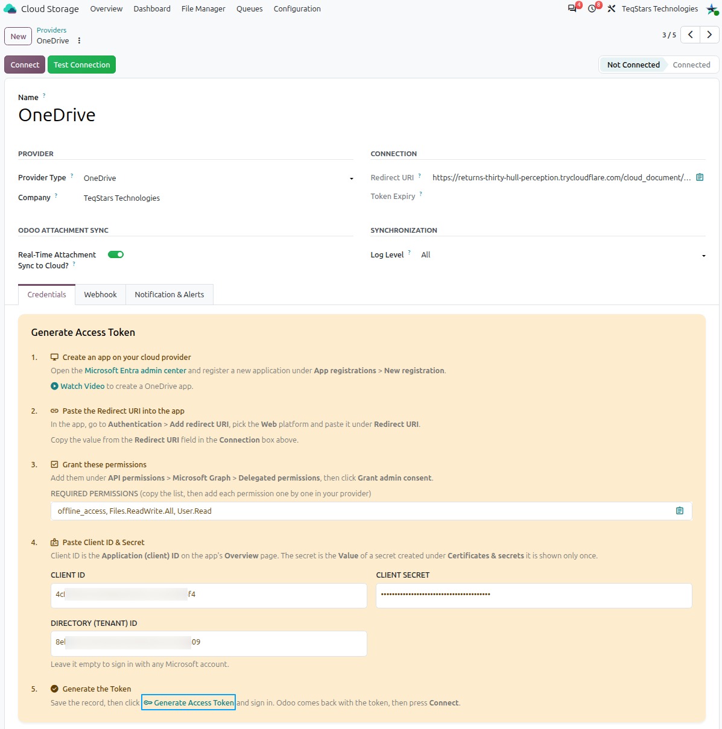Screen dimensions: 722x729
Task: Click help tooltip next to Provider Type
Action: tap(72, 175)
